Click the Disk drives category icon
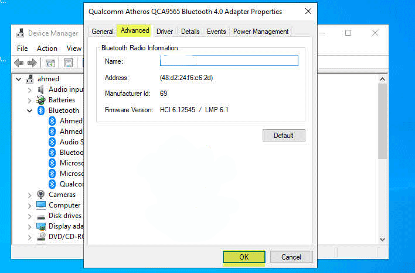 point(41,216)
